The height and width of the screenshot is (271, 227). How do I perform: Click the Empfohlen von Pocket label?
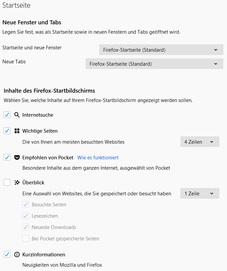(x=48, y=158)
